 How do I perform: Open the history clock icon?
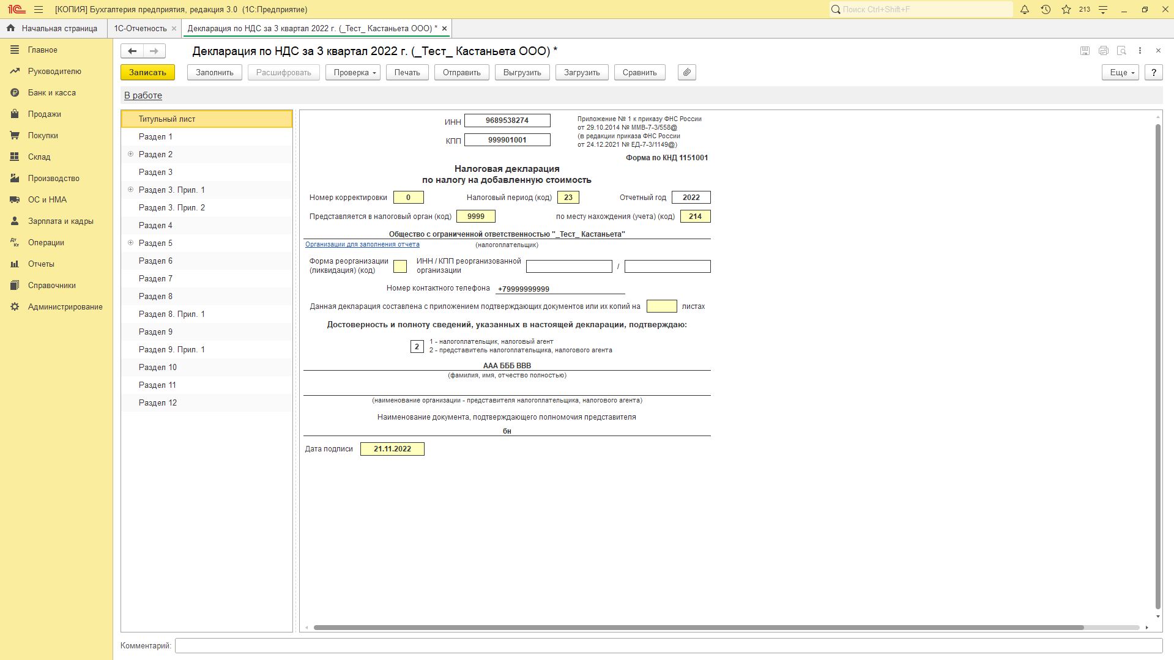pos(1046,9)
